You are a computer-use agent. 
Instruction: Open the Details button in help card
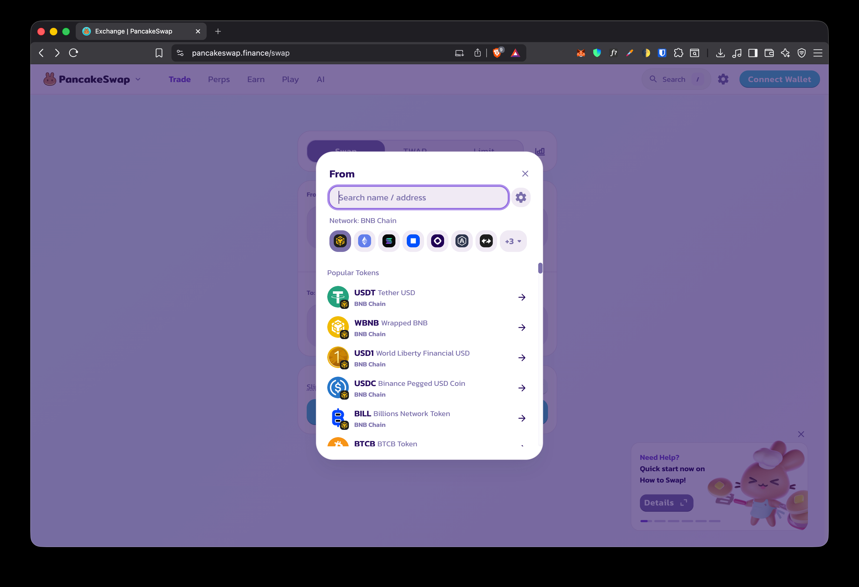(x=666, y=503)
